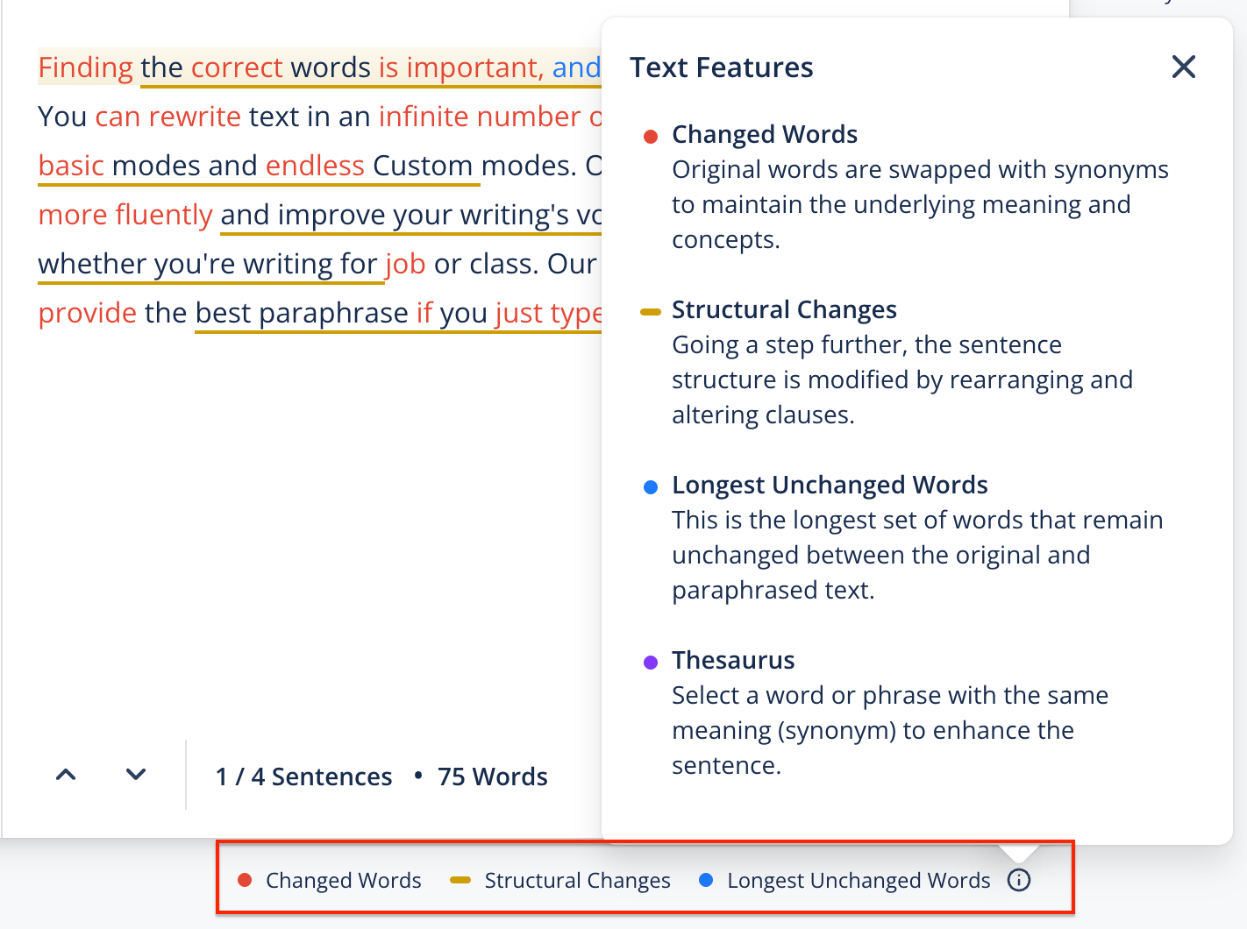Navigate to previous sentence with the up chevron
This screenshot has height=929, width=1247.
(x=65, y=775)
